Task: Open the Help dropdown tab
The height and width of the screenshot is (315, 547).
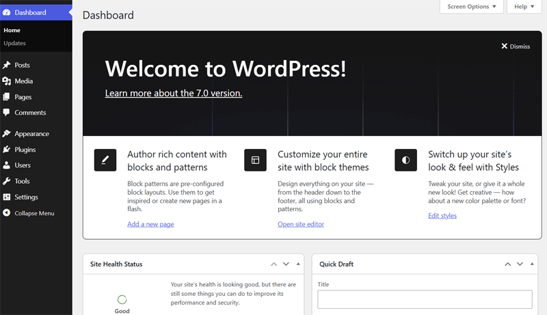Action: coord(524,7)
